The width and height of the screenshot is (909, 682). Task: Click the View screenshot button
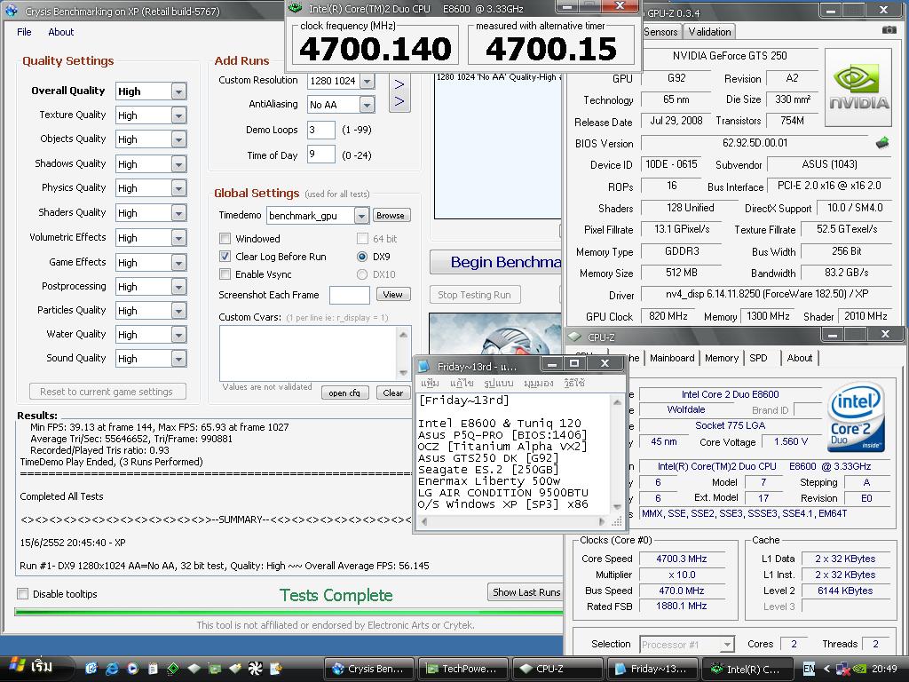[392, 295]
